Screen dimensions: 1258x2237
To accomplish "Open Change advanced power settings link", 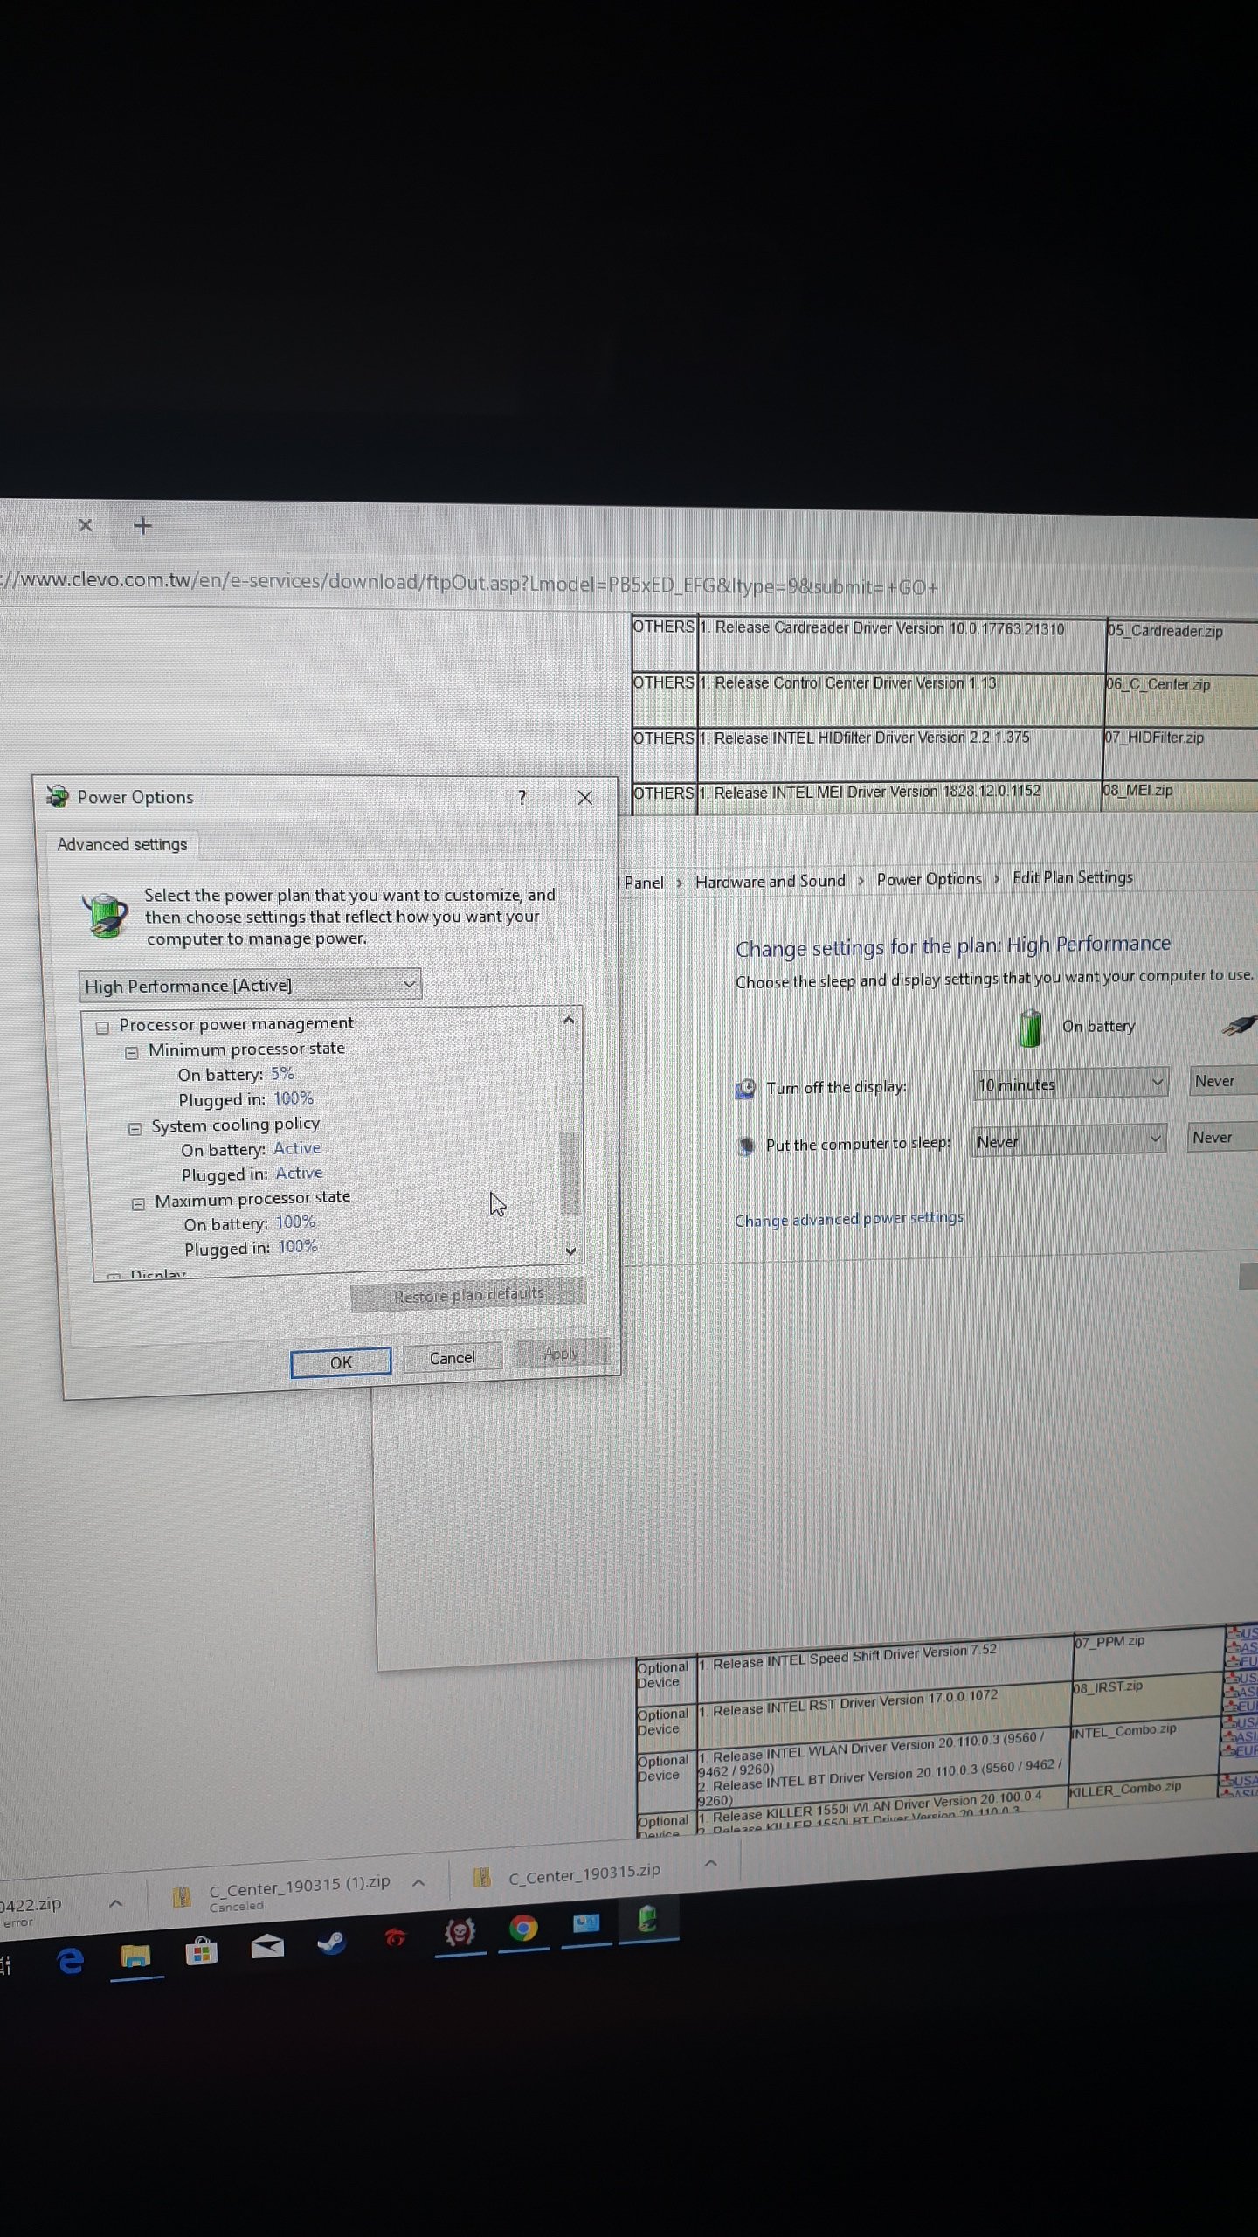I will point(849,1219).
